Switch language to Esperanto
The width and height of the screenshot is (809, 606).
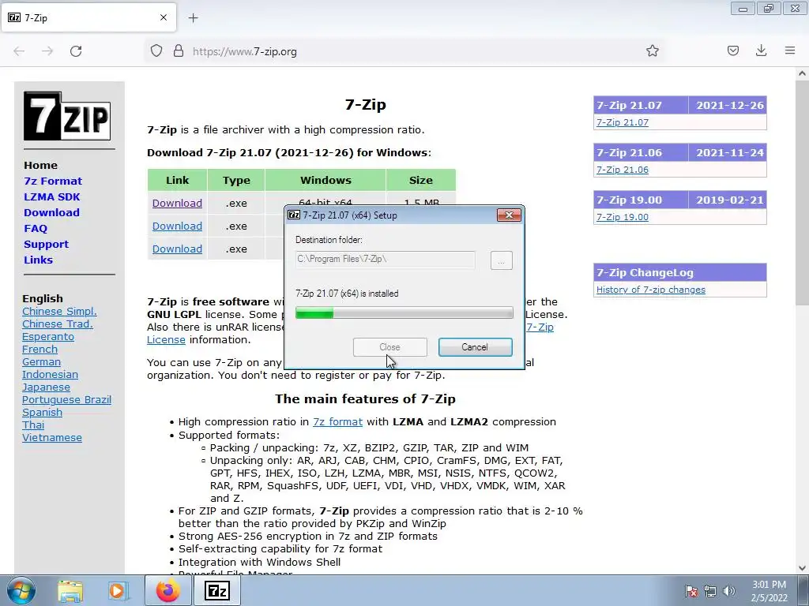48,336
